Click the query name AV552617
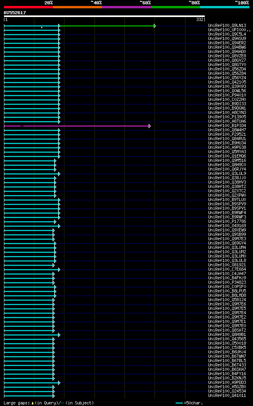 click(x=15, y=13)
